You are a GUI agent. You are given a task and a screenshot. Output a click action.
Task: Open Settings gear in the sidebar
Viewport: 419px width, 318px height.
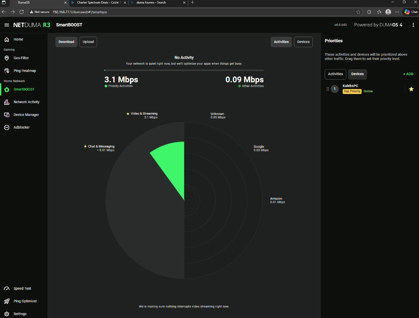7,314
